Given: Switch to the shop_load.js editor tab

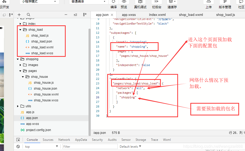Looking at the screenshot, I should (x=226, y=15).
